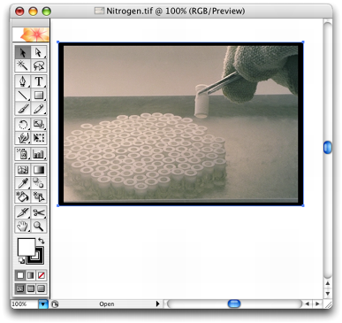Click the vertical scrollbar thumb

(x=328, y=147)
